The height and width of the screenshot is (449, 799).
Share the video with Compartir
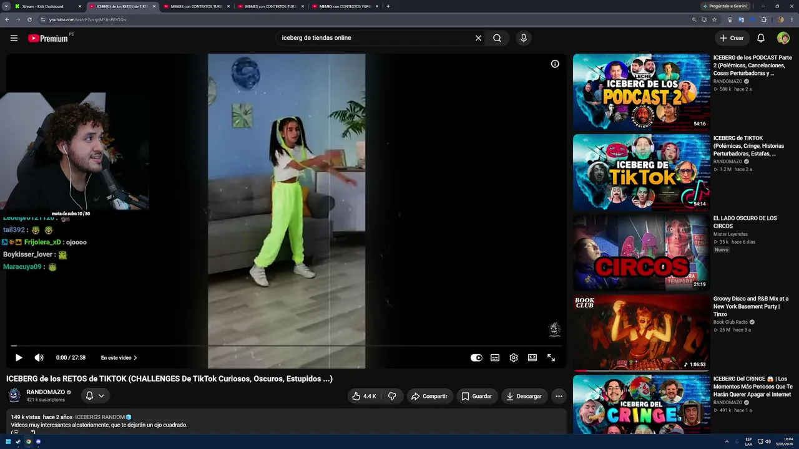(x=429, y=396)
